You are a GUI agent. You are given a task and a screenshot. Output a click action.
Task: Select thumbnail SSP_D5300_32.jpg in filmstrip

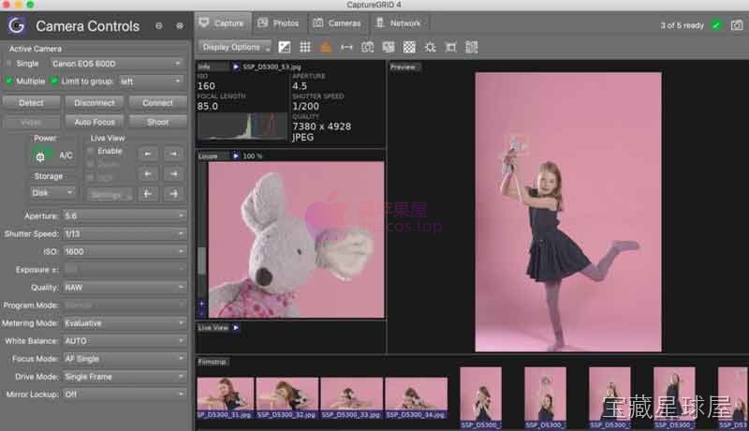point(286,397)
